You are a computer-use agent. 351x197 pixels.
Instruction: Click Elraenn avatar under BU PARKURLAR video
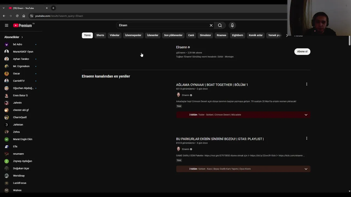click(x=178, y=149)
